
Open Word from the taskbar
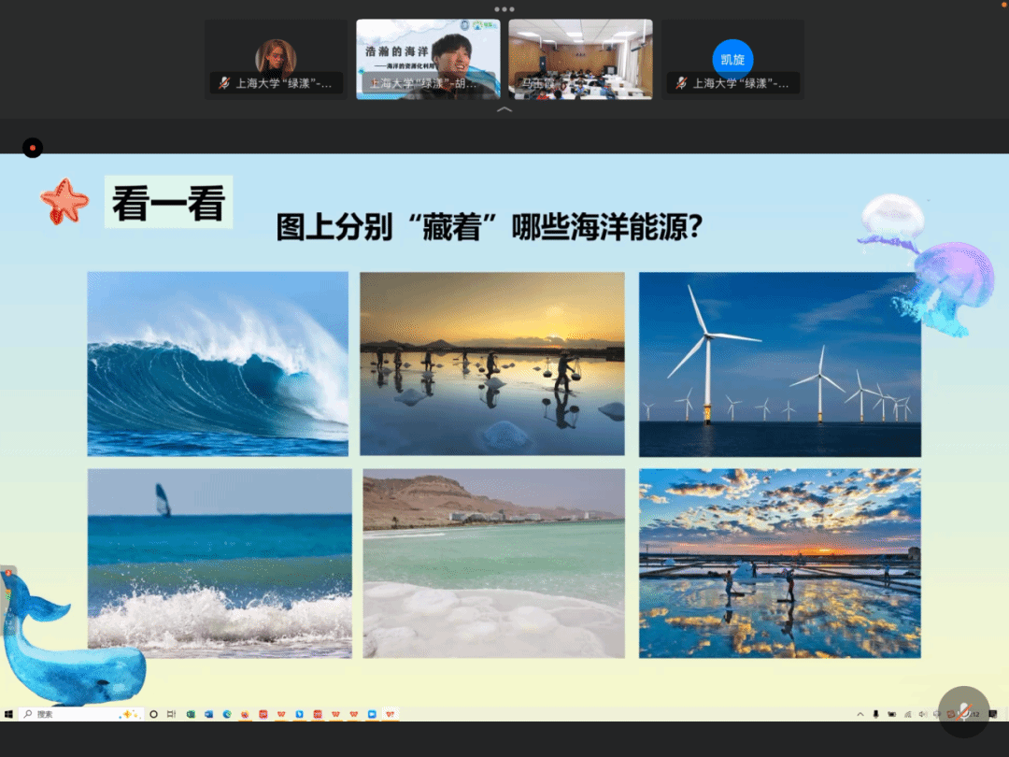pos(208,714)
